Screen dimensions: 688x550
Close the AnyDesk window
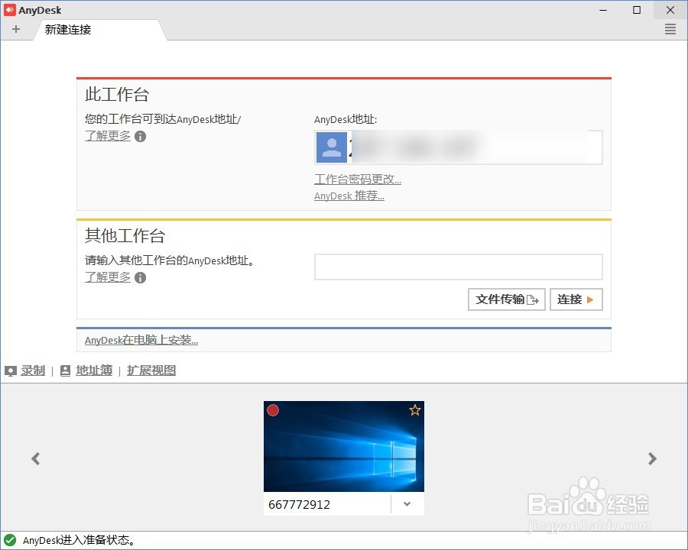[670, 10]
